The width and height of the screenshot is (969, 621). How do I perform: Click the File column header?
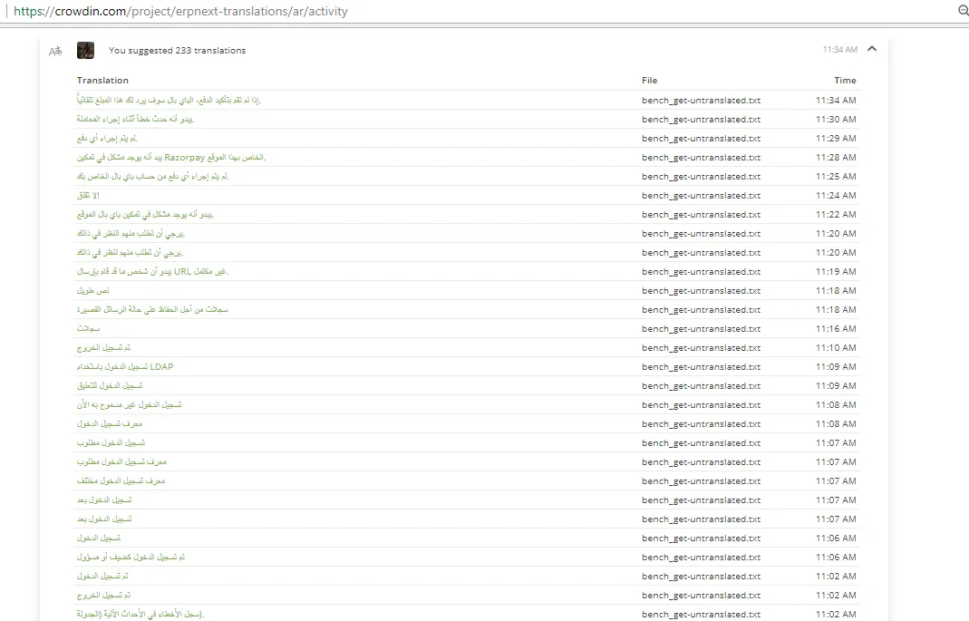point(650,81)
